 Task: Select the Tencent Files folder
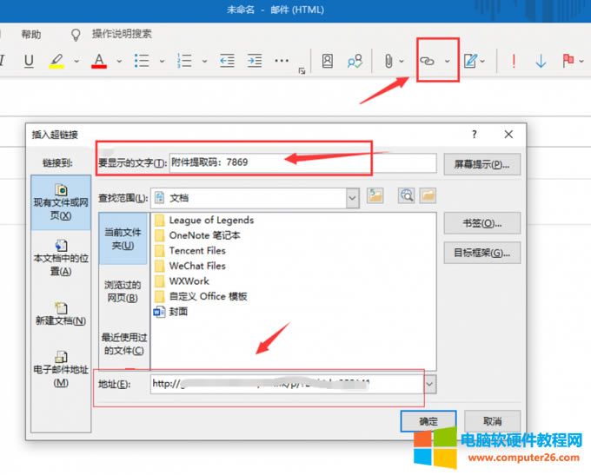click(x=190, y=250)
